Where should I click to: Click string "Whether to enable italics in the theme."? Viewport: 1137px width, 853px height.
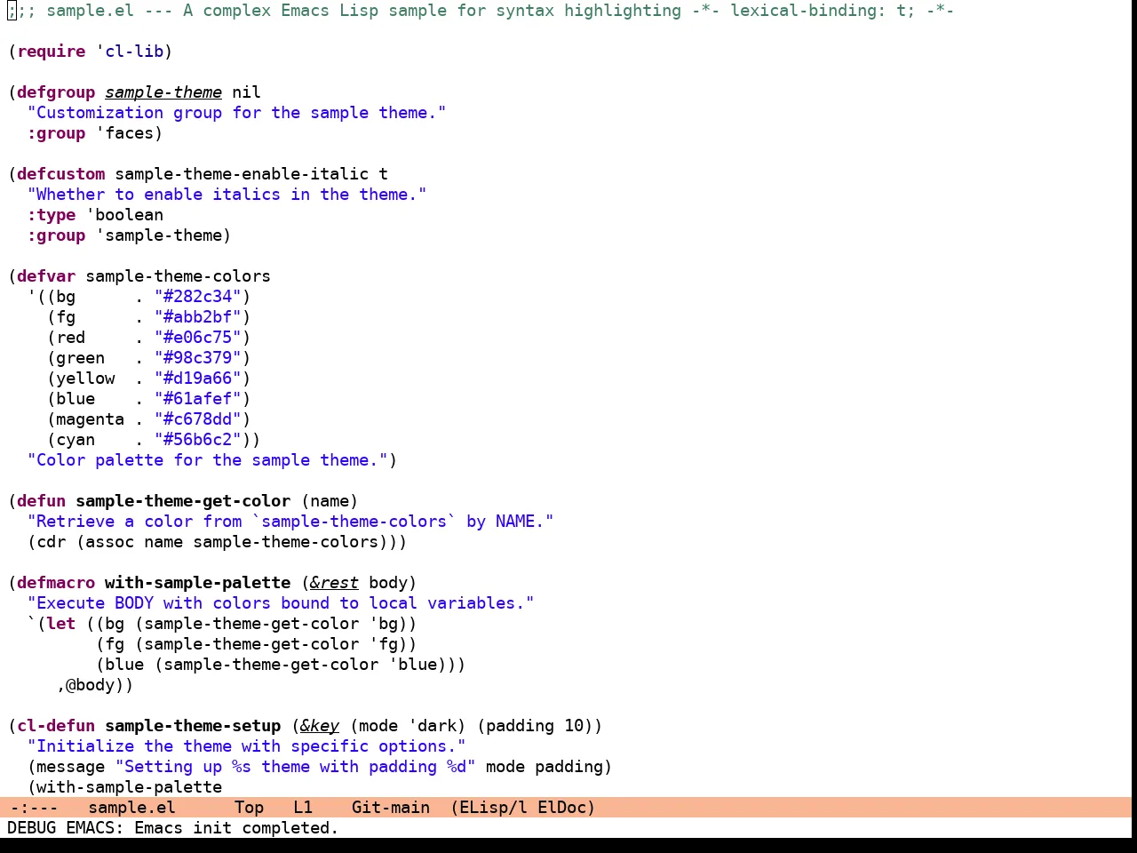(x=227, y=195)
